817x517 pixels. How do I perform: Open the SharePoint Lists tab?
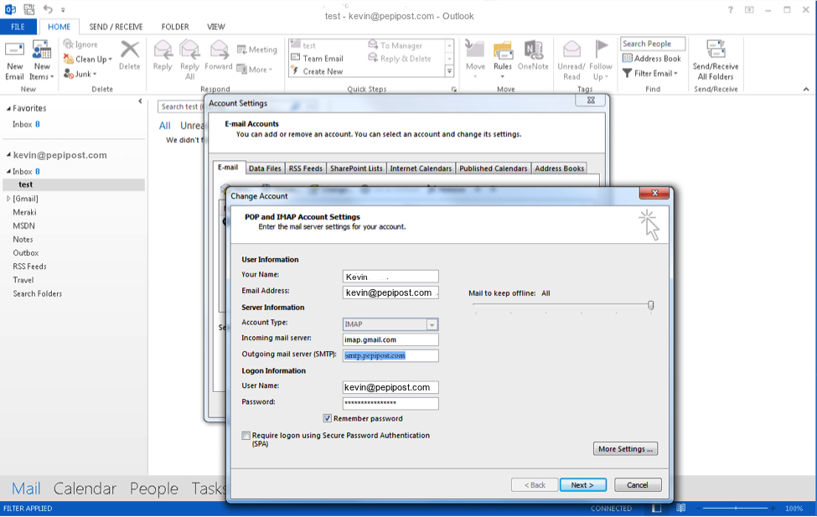(356, 168)
